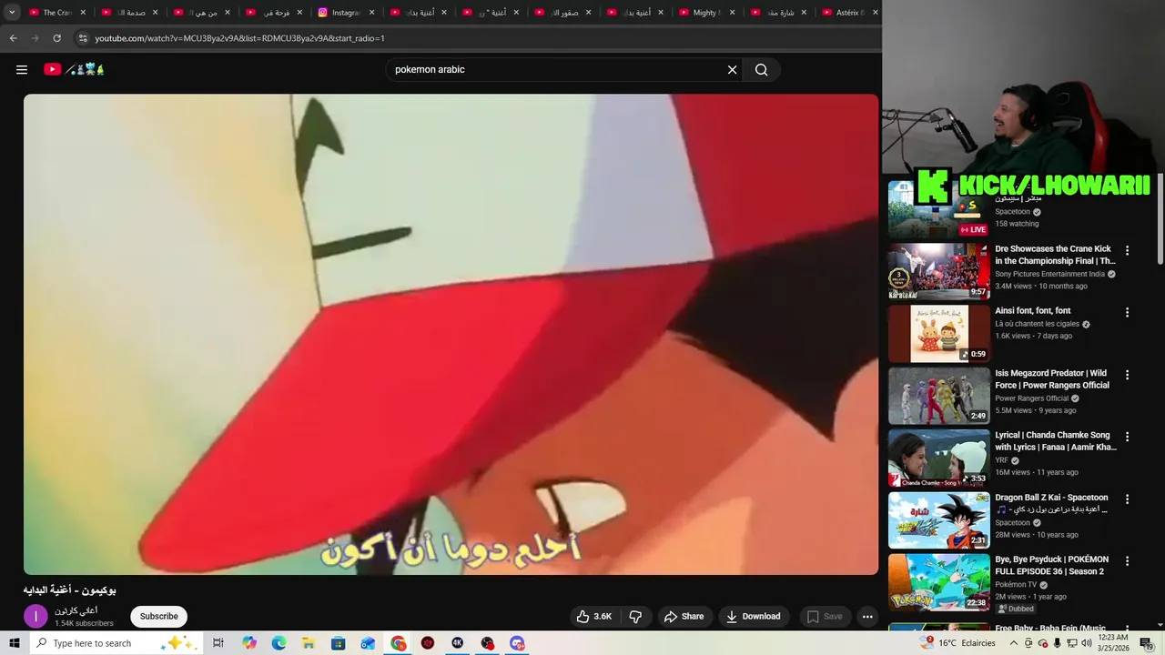The image size is (1165, 655).
Task: Click the Save button
Action: click(825, 616)
